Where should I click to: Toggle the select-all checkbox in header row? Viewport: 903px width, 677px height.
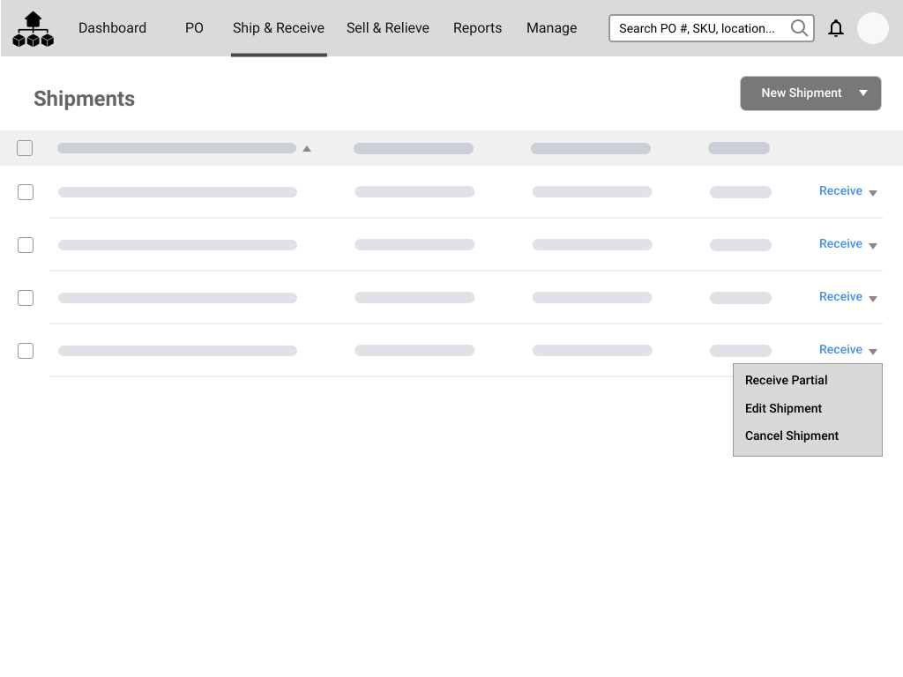click(25, 148)
